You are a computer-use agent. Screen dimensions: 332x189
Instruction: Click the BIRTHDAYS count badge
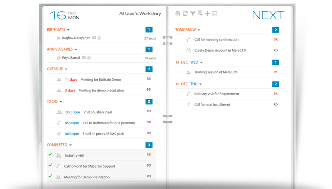pyautogui.click(x=149, y=30)
